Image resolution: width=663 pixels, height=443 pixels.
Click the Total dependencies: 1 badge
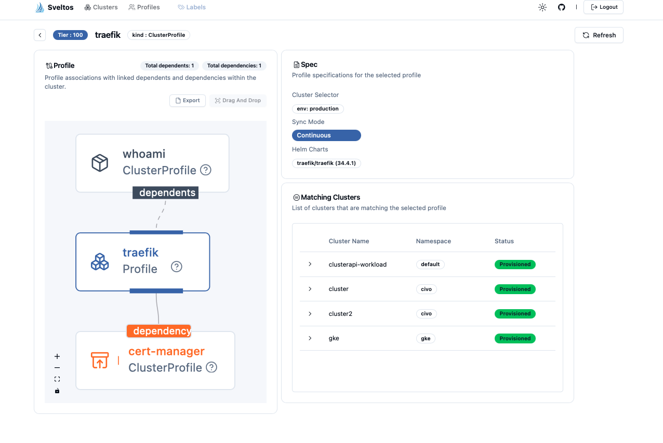point(234,66)
